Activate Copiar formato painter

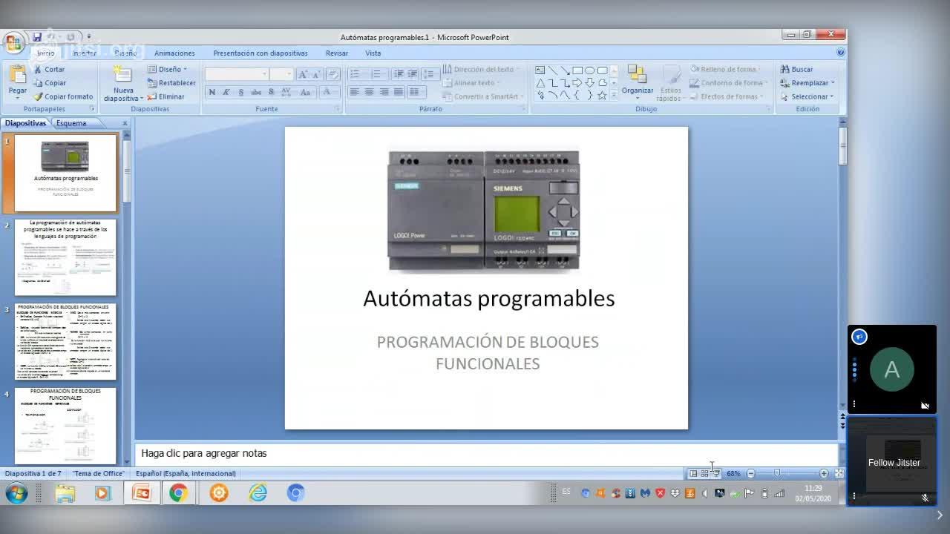(63, 96)
